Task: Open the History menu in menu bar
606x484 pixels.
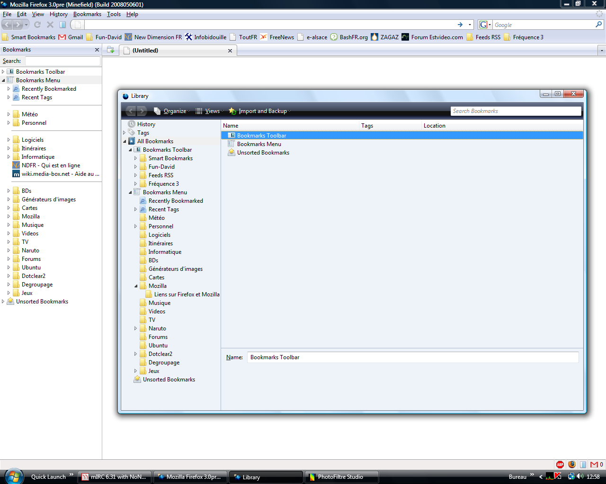Action: click(58, 14)
